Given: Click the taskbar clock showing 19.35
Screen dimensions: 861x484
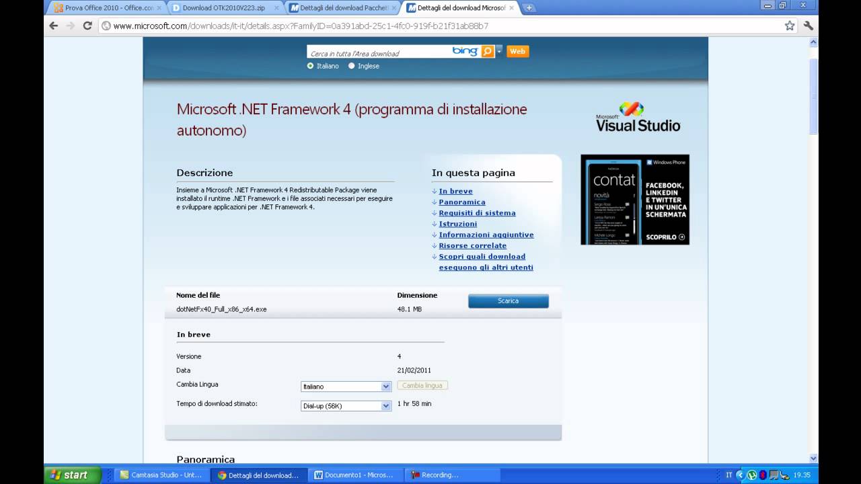Looking at the screenshot, I should [x=801, y=475].
